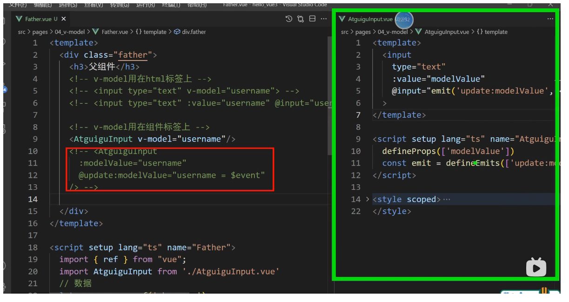Click line number 18 in Father.vue editor
Screen dimensions: 569x302
click(33, 248)
